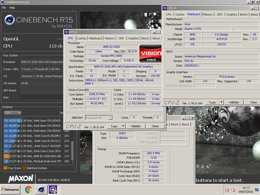This screenshot has width=260, height=195.
Task: Click volume muted icon in tray
Action: [x=233, y=190]
